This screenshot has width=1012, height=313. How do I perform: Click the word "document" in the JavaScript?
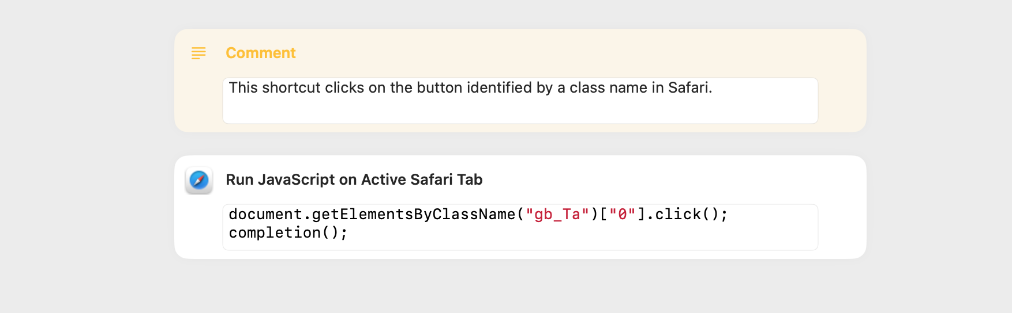[x=265, y=214]
